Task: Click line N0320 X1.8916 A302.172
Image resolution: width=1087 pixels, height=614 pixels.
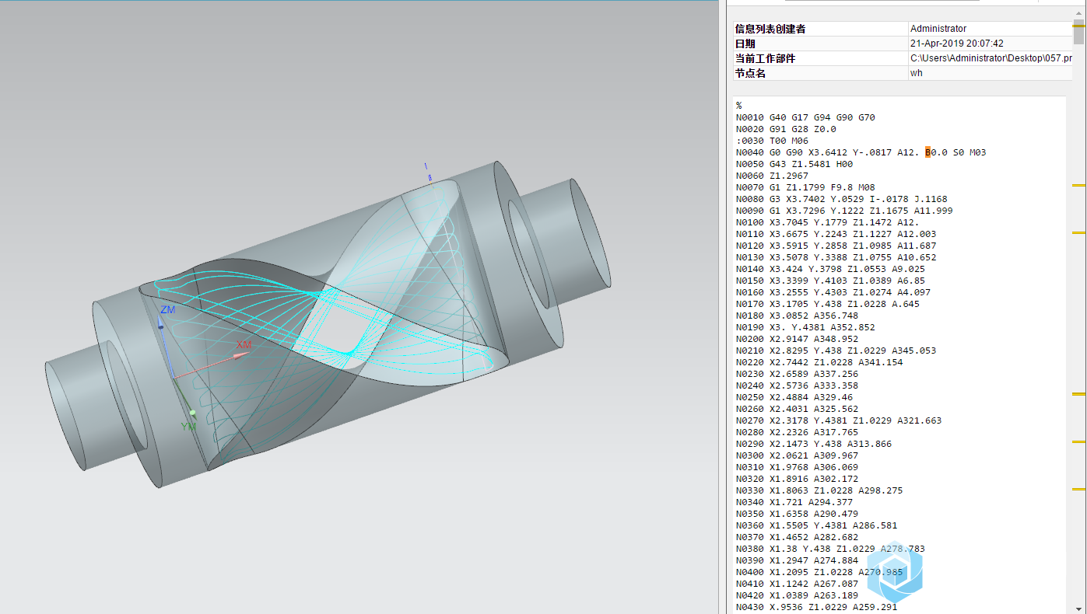Action: tap(798, 479)
